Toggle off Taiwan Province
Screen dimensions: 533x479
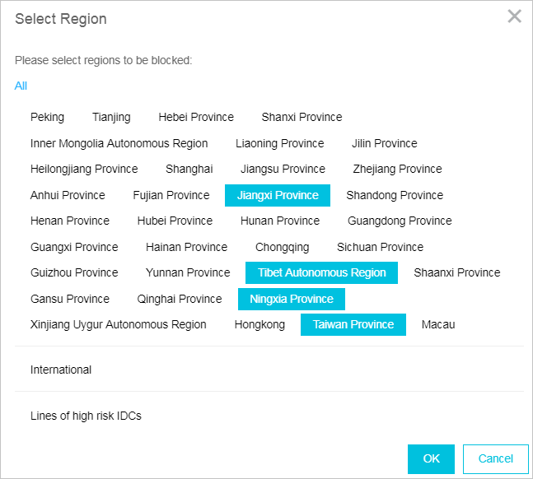(353, 324)
